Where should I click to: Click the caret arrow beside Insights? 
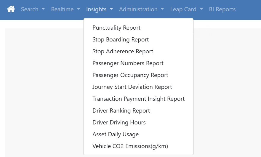coord(111,9)
